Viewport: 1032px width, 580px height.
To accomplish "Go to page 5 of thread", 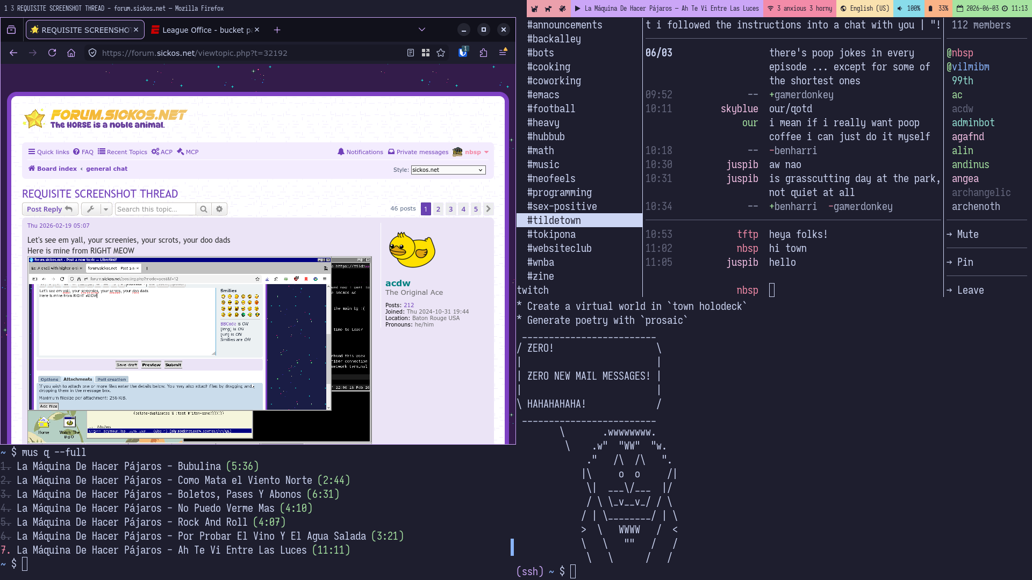I will (x=476, y=209).
